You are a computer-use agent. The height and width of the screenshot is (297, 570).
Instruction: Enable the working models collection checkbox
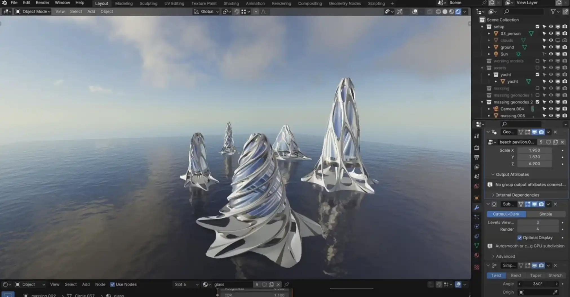click(x=537, y=61)
